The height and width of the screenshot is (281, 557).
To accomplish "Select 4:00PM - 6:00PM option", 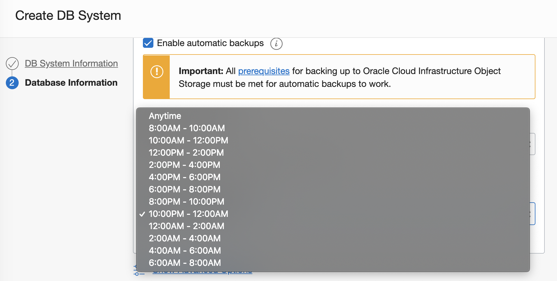I will [333, 177].
